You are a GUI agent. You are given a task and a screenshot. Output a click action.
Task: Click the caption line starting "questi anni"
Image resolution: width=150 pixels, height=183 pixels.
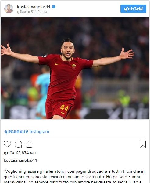(72, 177)
